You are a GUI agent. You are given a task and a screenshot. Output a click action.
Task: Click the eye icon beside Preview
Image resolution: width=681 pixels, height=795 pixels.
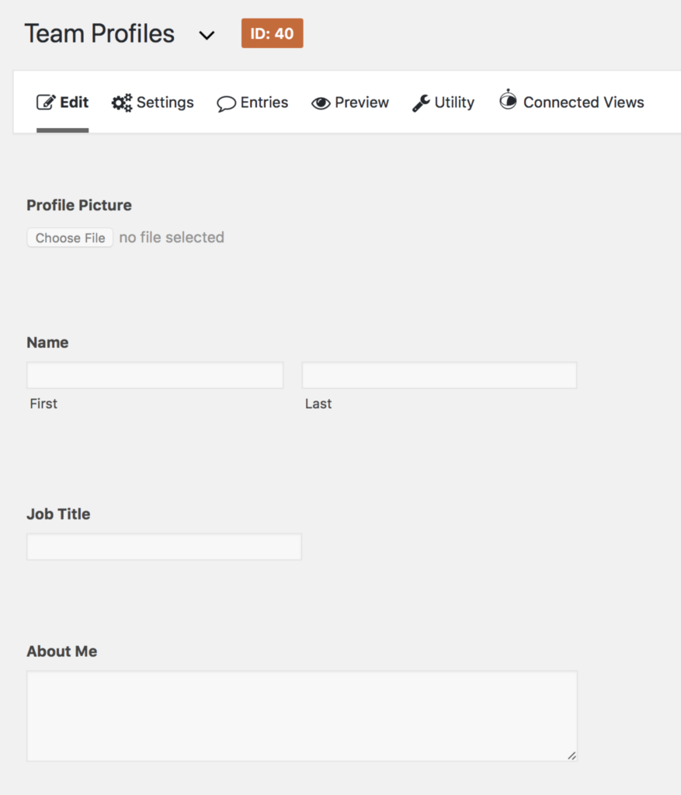click(321, 102)
